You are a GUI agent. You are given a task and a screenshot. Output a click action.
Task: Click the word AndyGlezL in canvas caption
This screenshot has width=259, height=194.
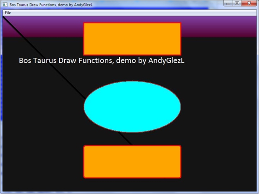pos(166,61)
